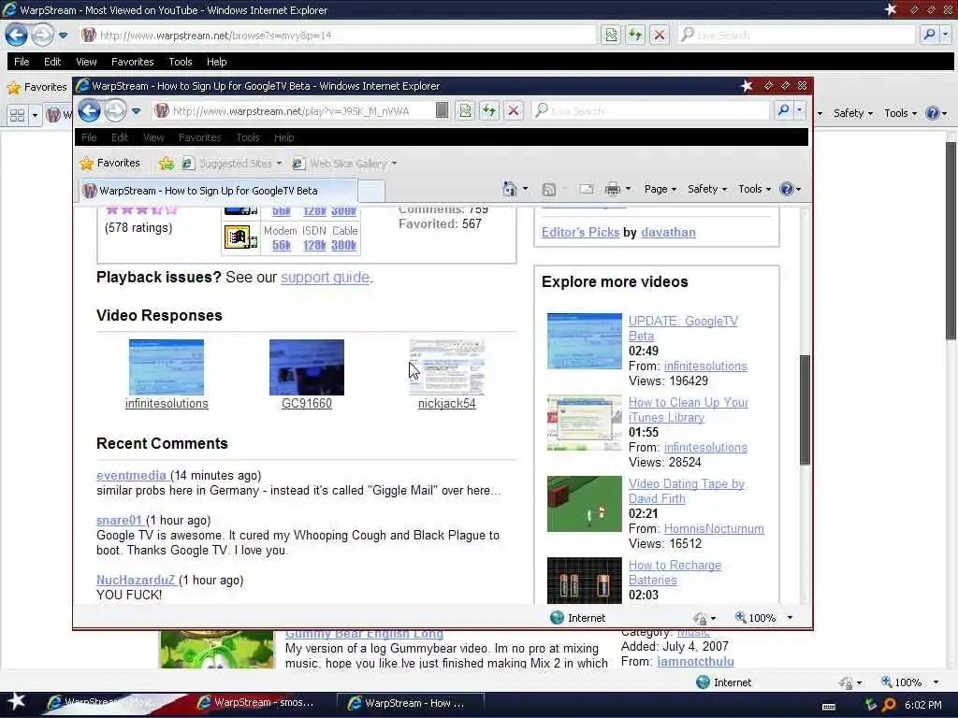Image resolution: width=958 pixels, height=718 pixels.
Task: Click Quick Tabs icon in Most Viewed window
Action: point(17,115)
